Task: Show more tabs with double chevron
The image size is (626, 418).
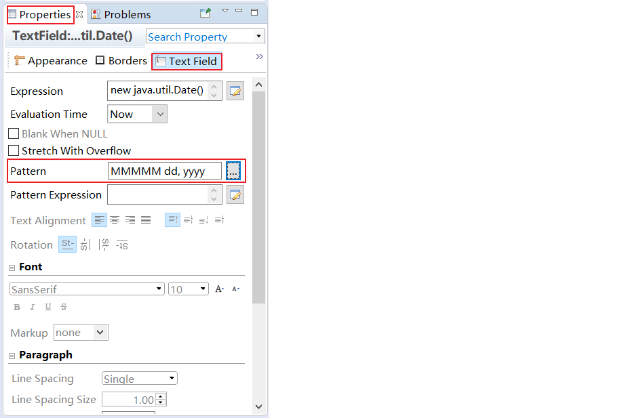Action: coord(260,57)
